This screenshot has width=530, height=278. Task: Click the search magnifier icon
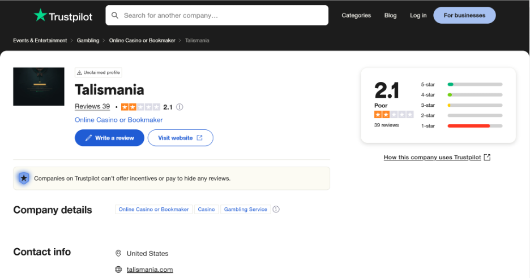pyautogui.click(x=115, y=15)
